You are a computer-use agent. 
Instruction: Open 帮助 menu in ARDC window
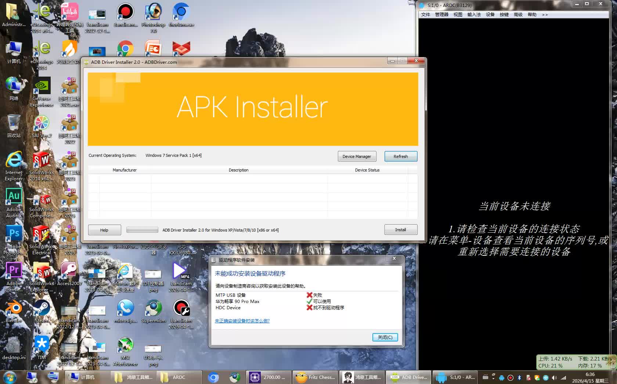(x=532, y=15)
